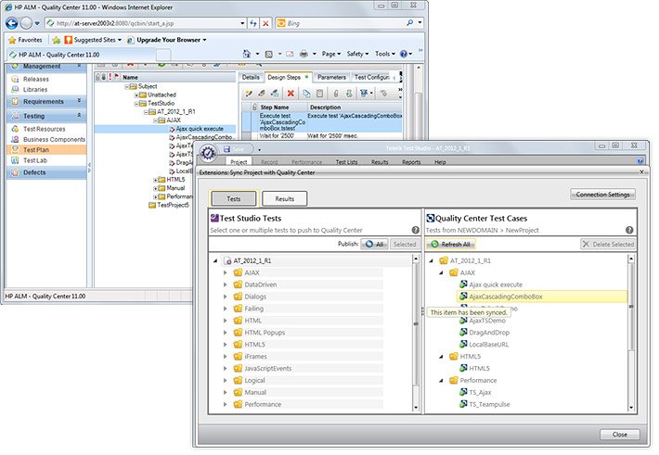
Task: Collapse Performance folder in Quality Center tree
Action: pyautogui.click(x=441, y=380)
